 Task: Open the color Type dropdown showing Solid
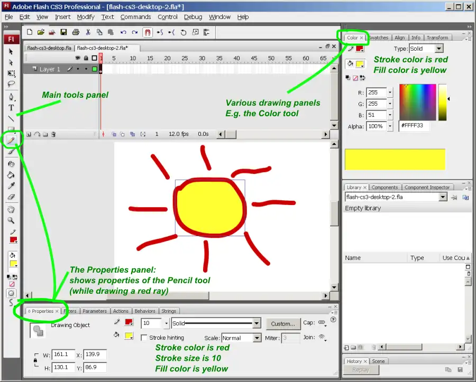(426, 49)
